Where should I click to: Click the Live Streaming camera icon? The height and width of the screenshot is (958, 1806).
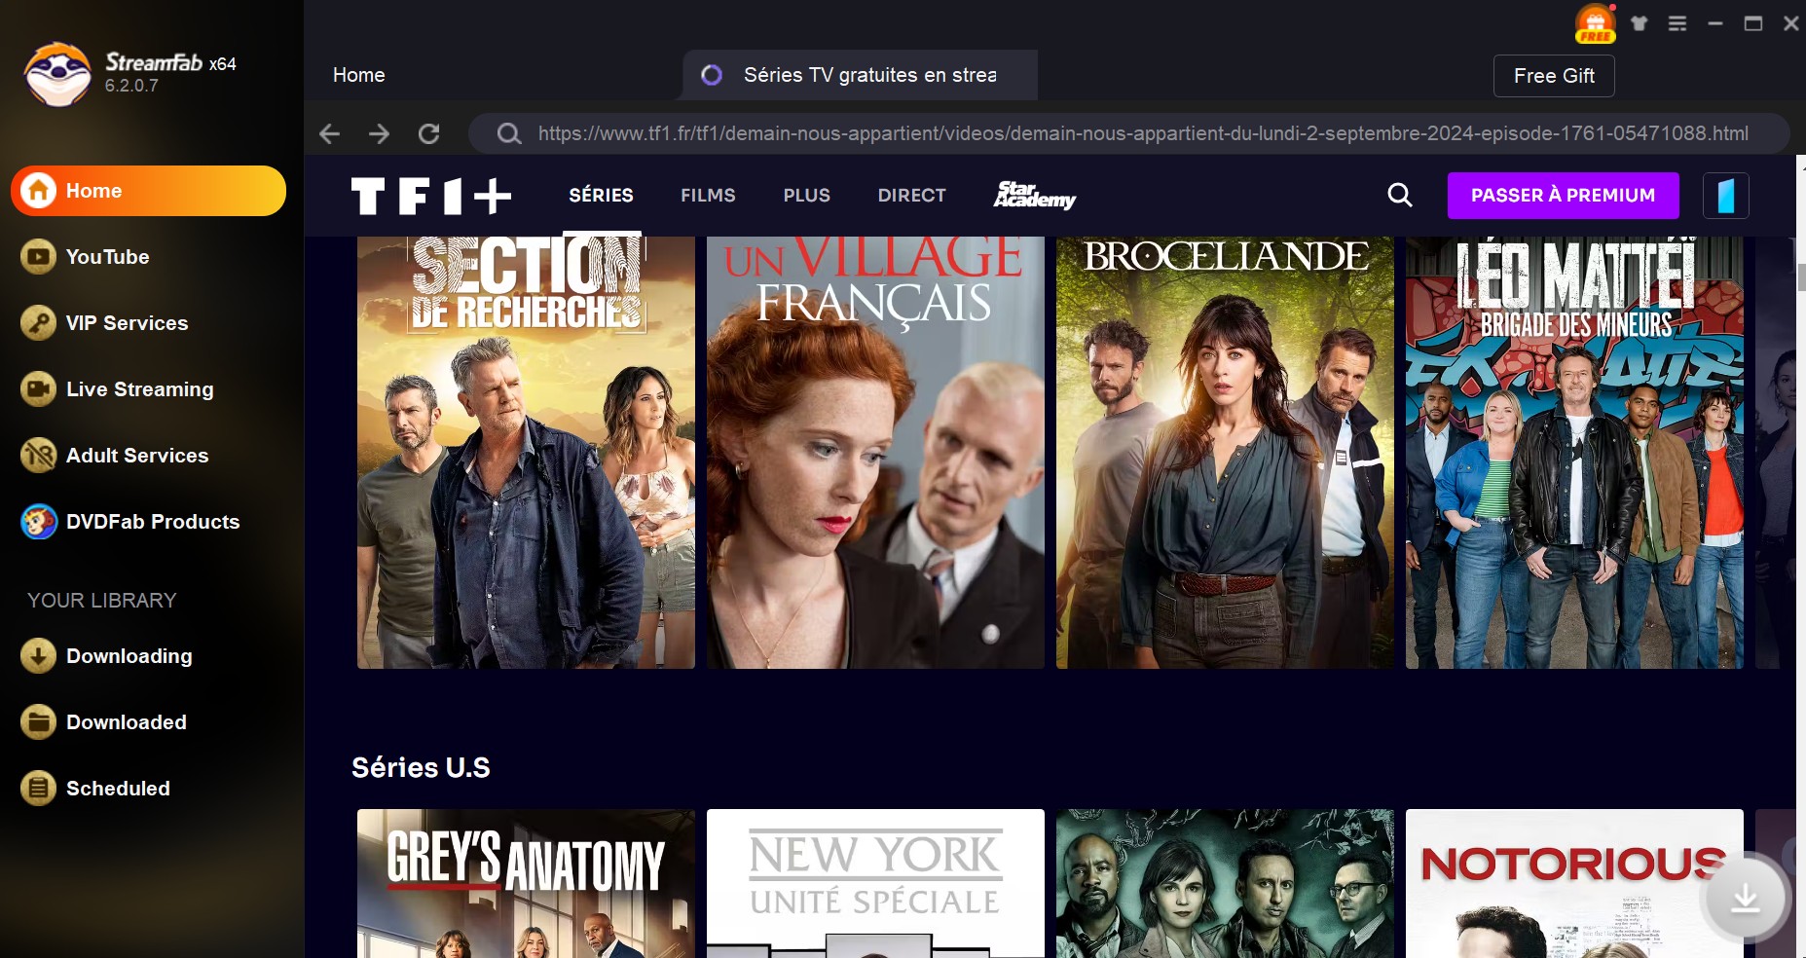(38, 389)
